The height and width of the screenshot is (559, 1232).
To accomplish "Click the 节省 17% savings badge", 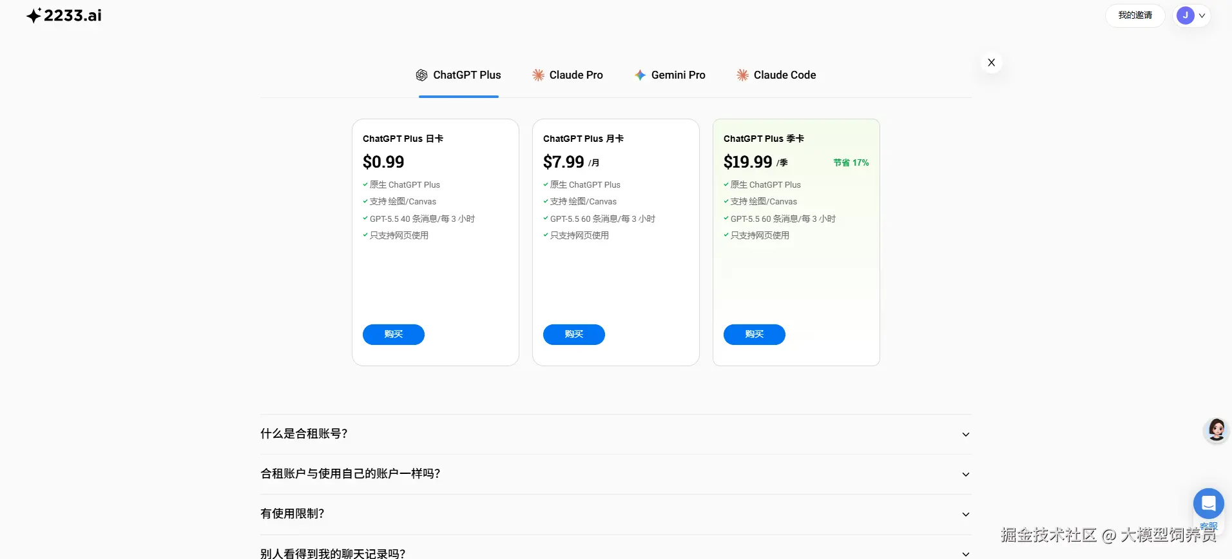I will coord(851,162).
